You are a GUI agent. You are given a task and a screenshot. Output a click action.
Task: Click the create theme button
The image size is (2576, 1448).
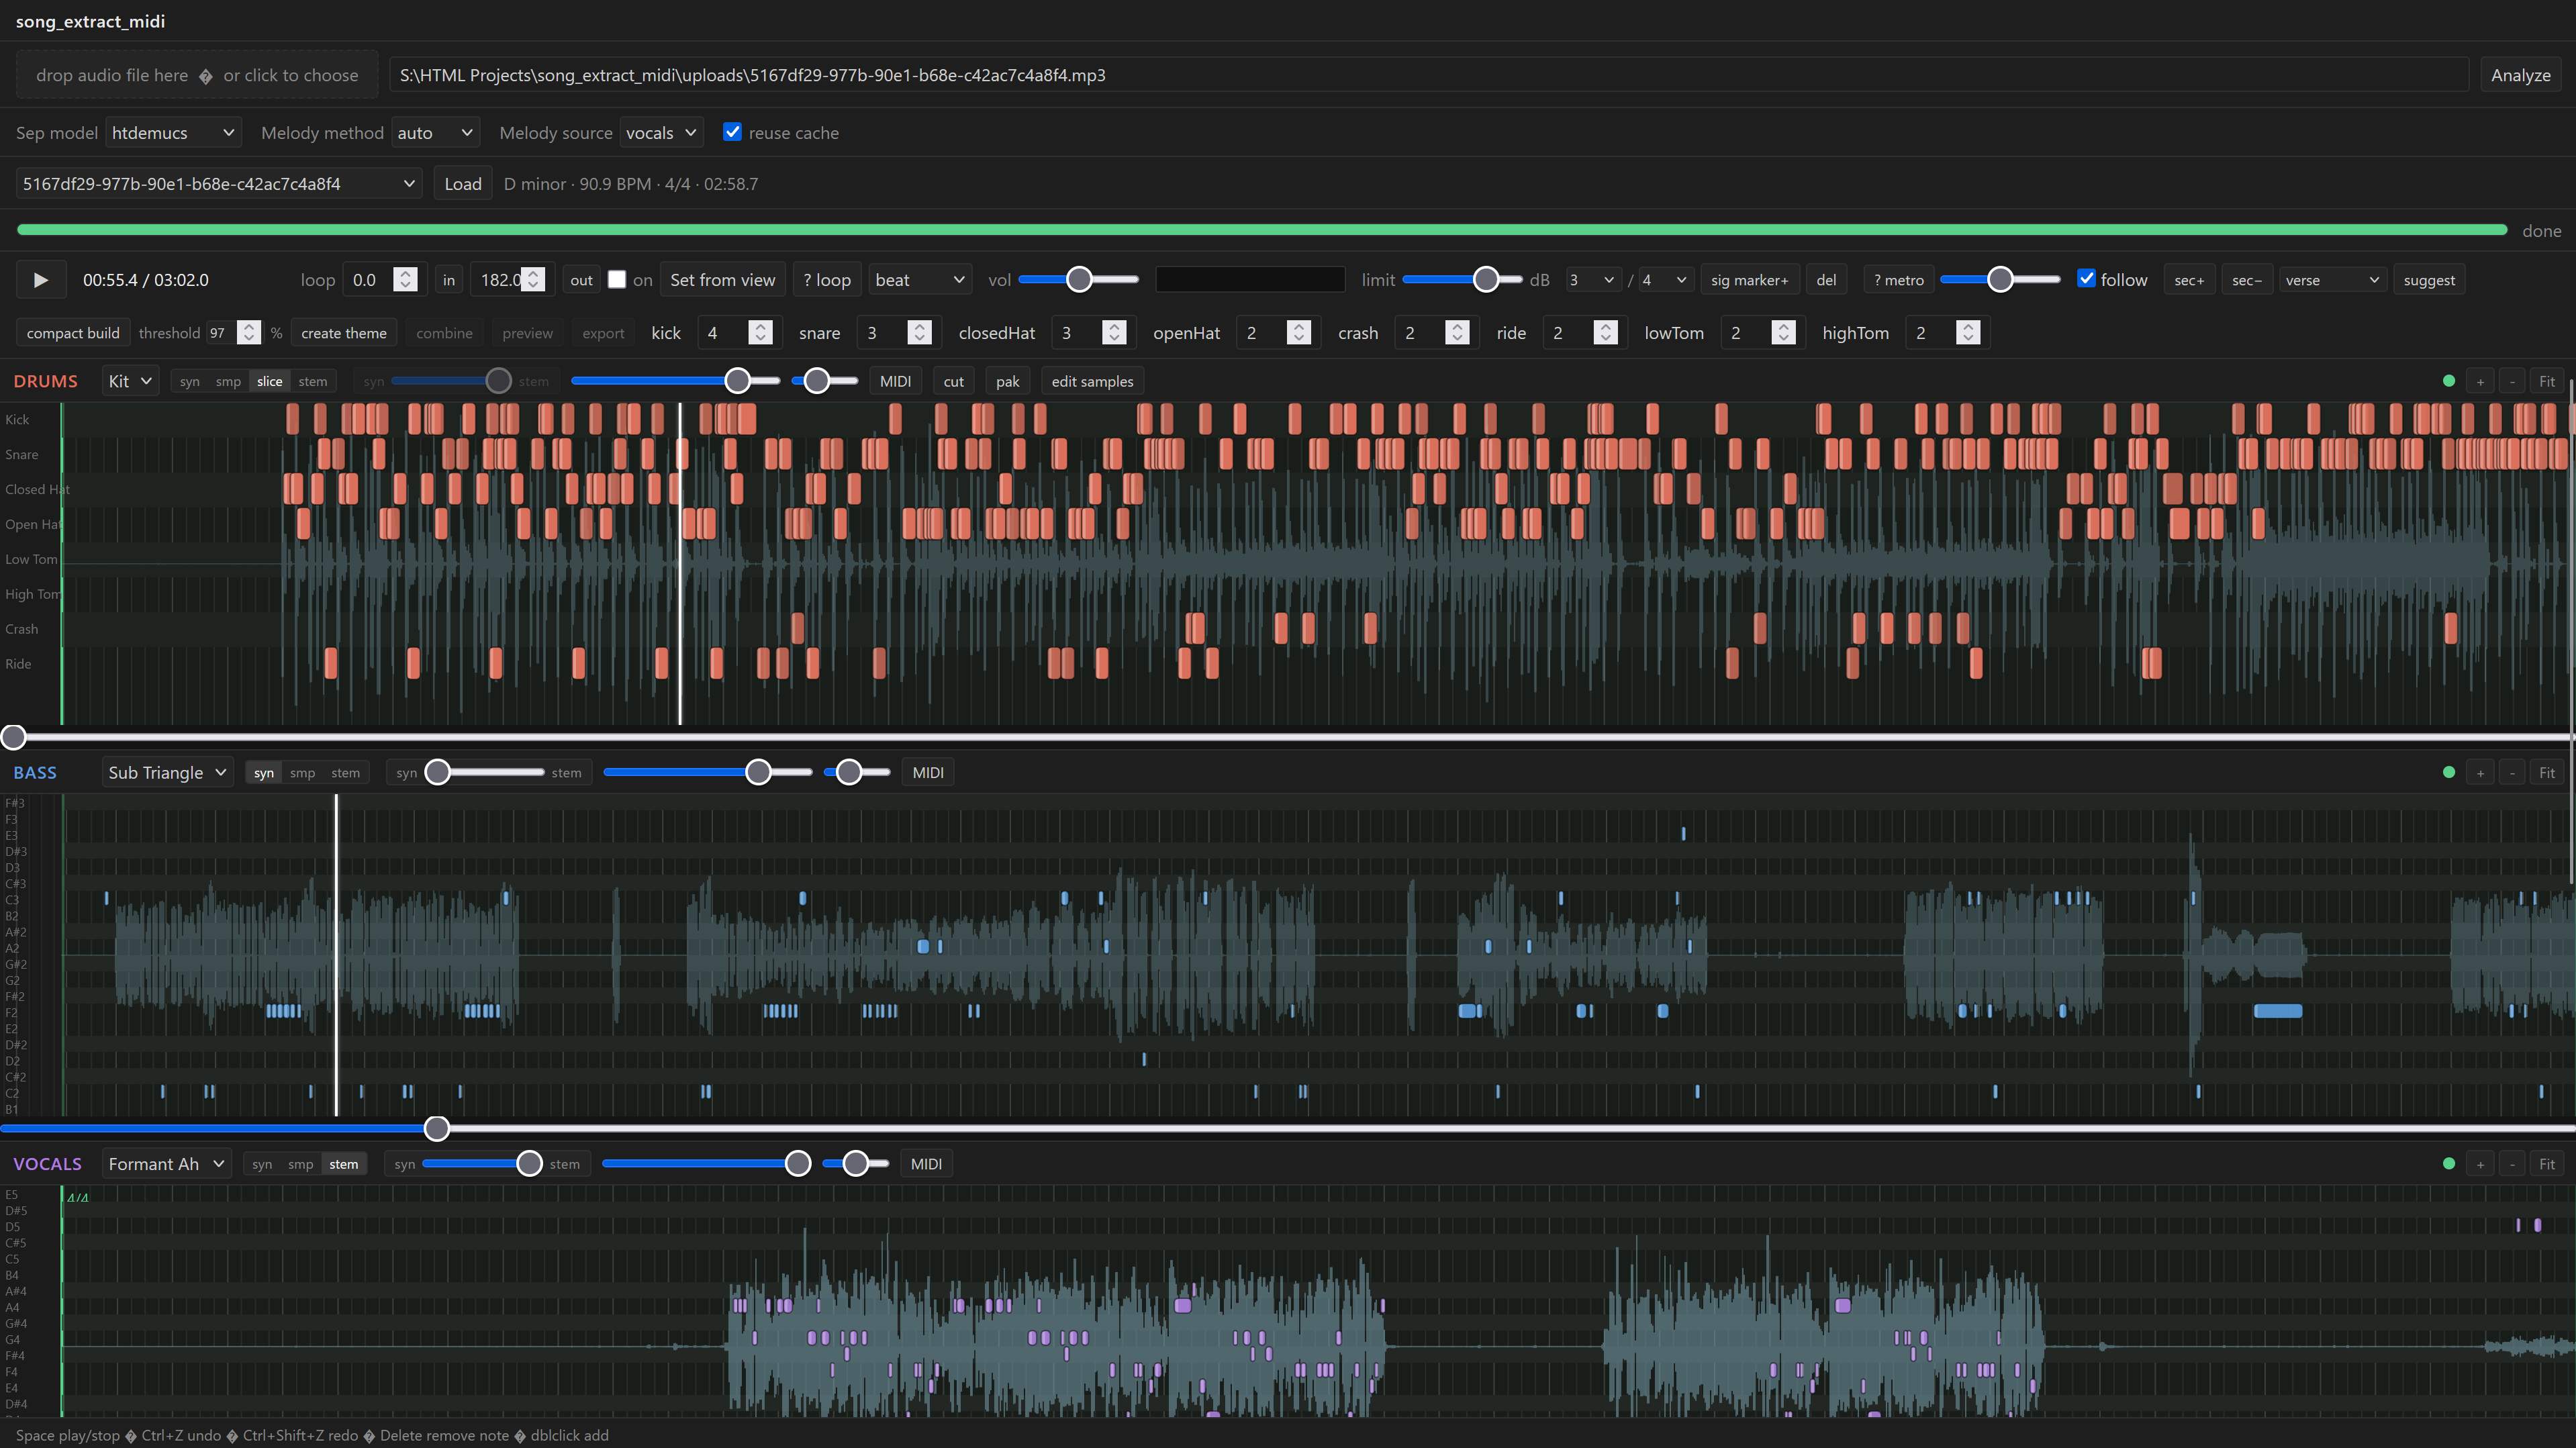pyautogui.click(x=344, y=333)
